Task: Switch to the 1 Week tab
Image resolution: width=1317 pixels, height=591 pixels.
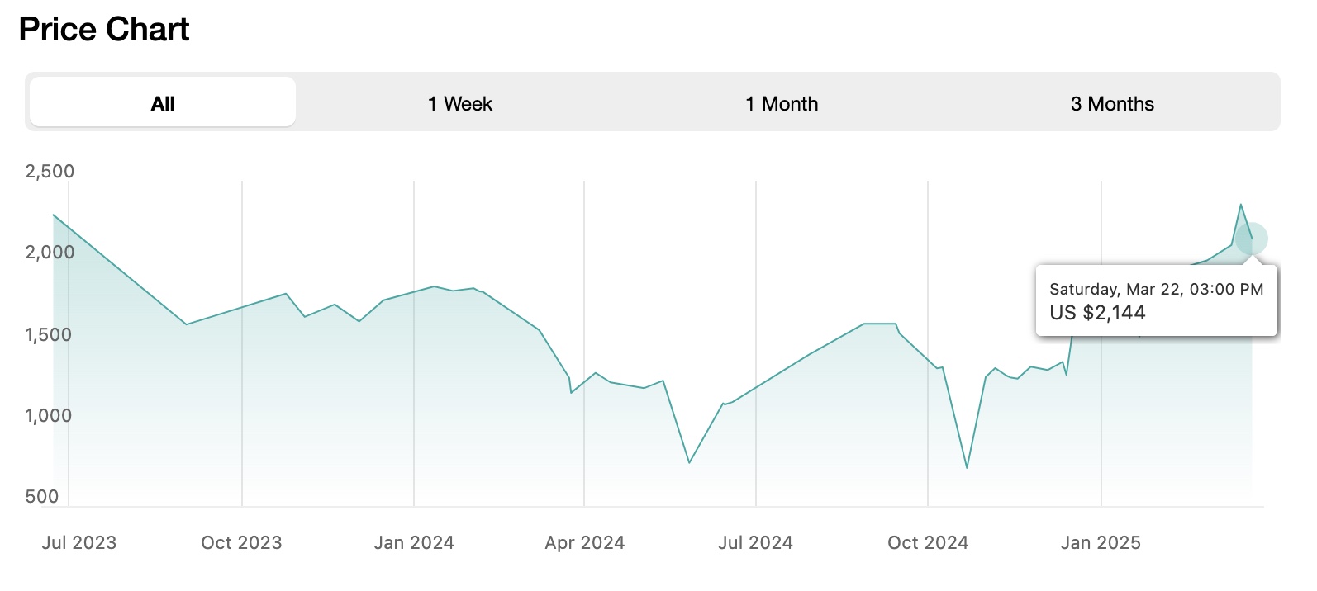Action: [460, 103]
